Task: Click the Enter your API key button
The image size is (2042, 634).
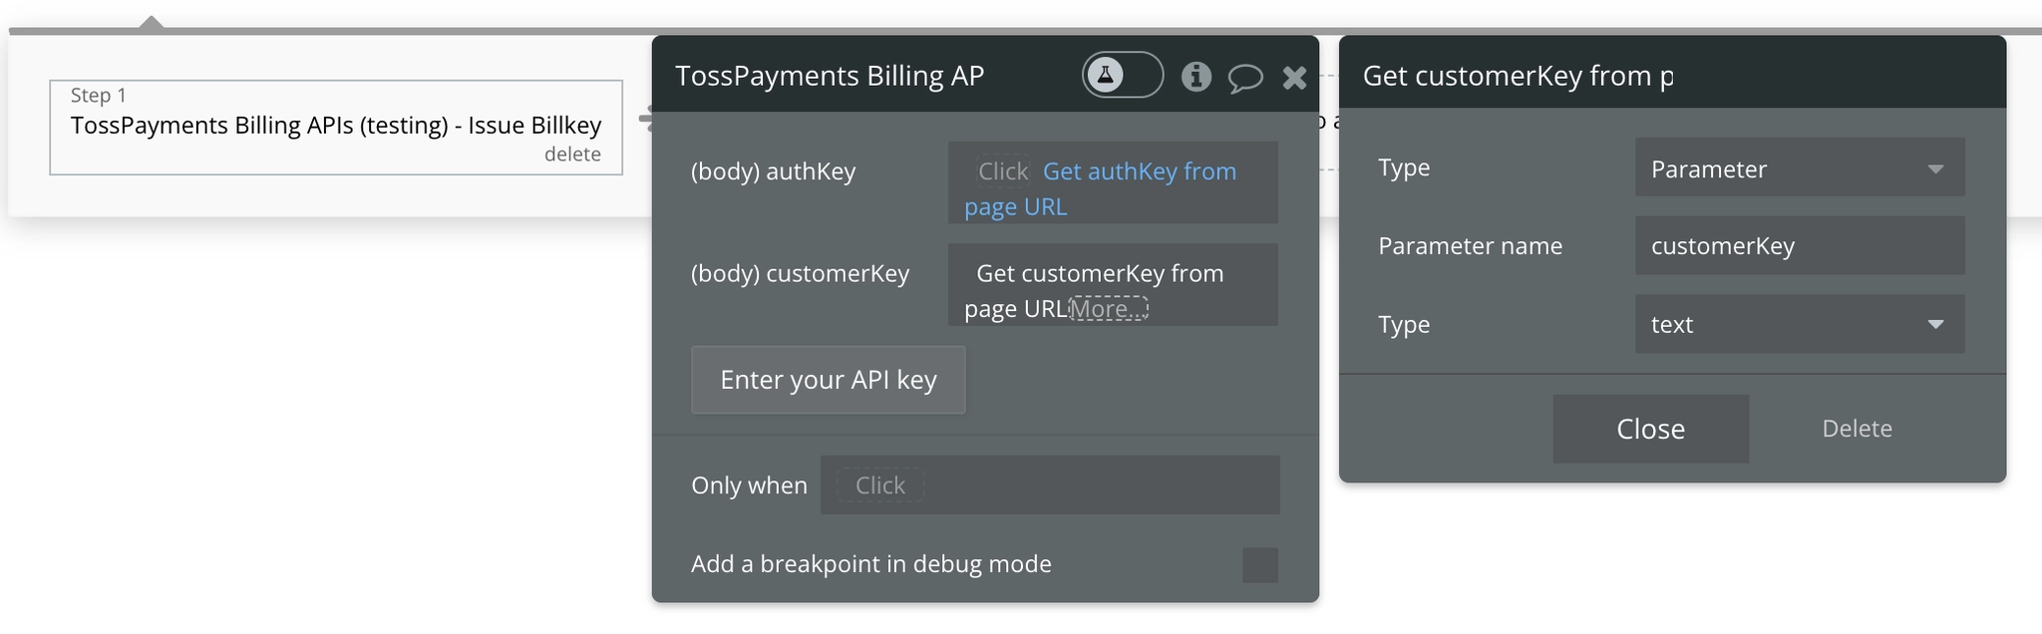Action: click(828, 380)
